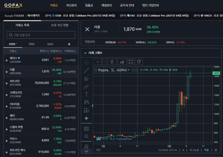Open the 법인 가입안내 menu
This screenshot has width=223, height=157.
(x=151, y=5)
